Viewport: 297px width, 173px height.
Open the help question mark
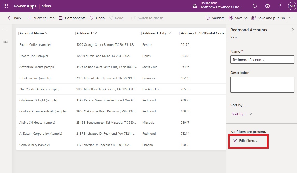pos(280,6)
